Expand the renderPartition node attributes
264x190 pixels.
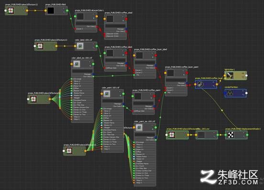243,95
